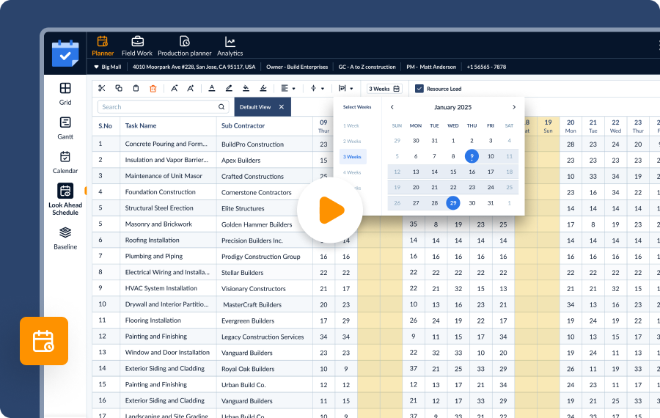Click the Paste clipboard icon
Viewport: 660px width, 418px height.
(x=136, y=89)
